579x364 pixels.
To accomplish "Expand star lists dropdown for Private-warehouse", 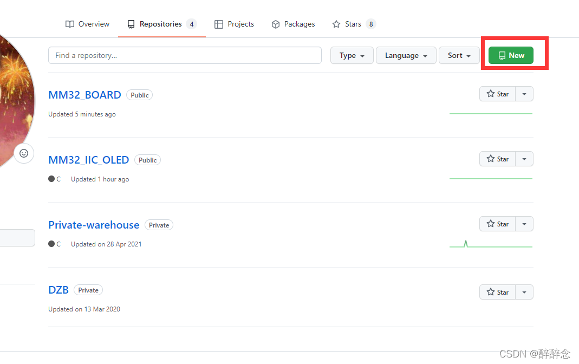I will point(524,224).
